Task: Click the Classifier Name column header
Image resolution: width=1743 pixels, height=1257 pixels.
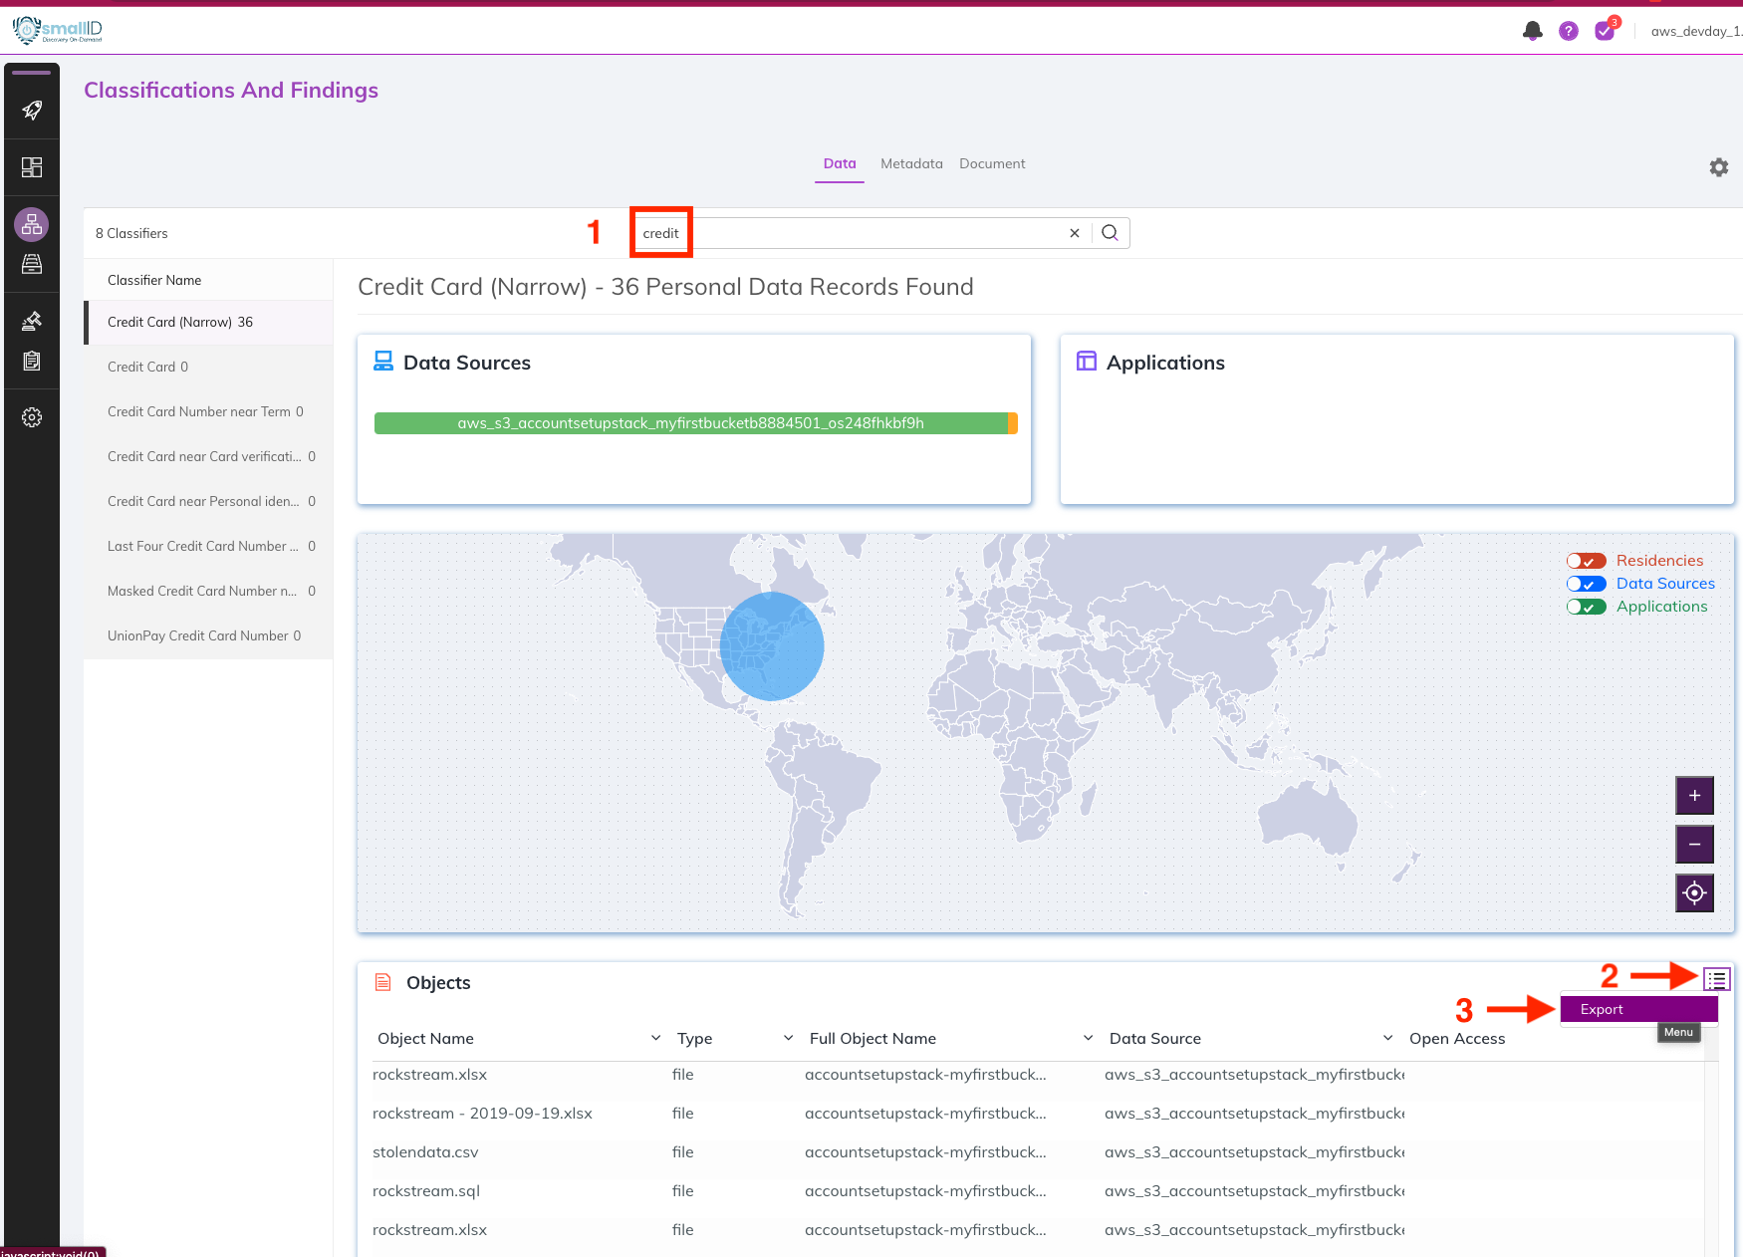Action: [x=154, y=280]
